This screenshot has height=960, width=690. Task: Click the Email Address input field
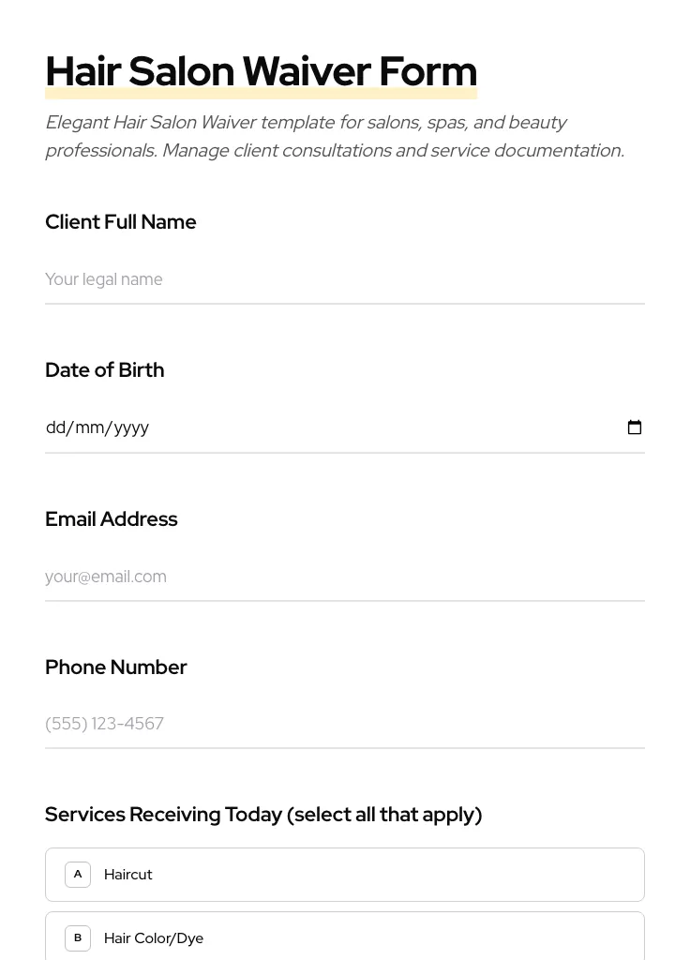coord(344,577)
